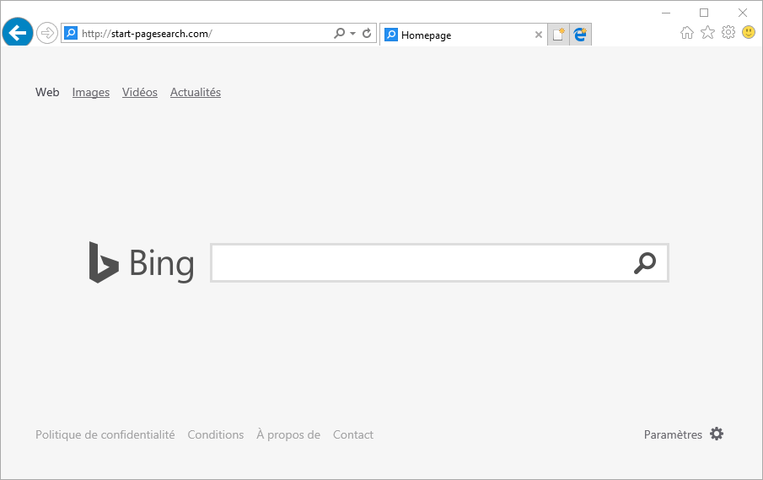This screenshot has width=763, height=480.
Task: Open the browser Home icon
Action: coord(687,33)
